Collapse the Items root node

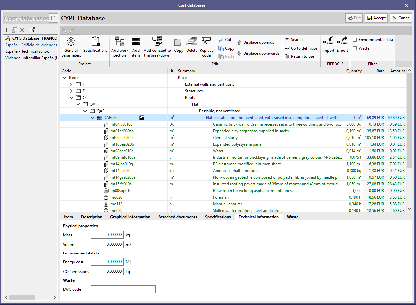coord(64,78)
